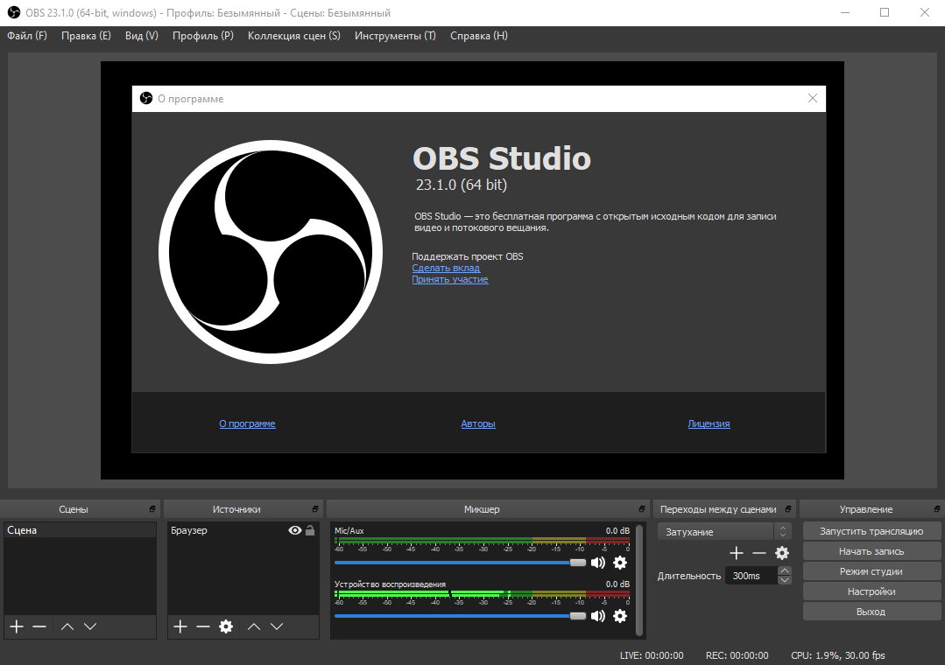
Task: Click '23.1.0 (64 bit)' version text
Action: (462, 185)
